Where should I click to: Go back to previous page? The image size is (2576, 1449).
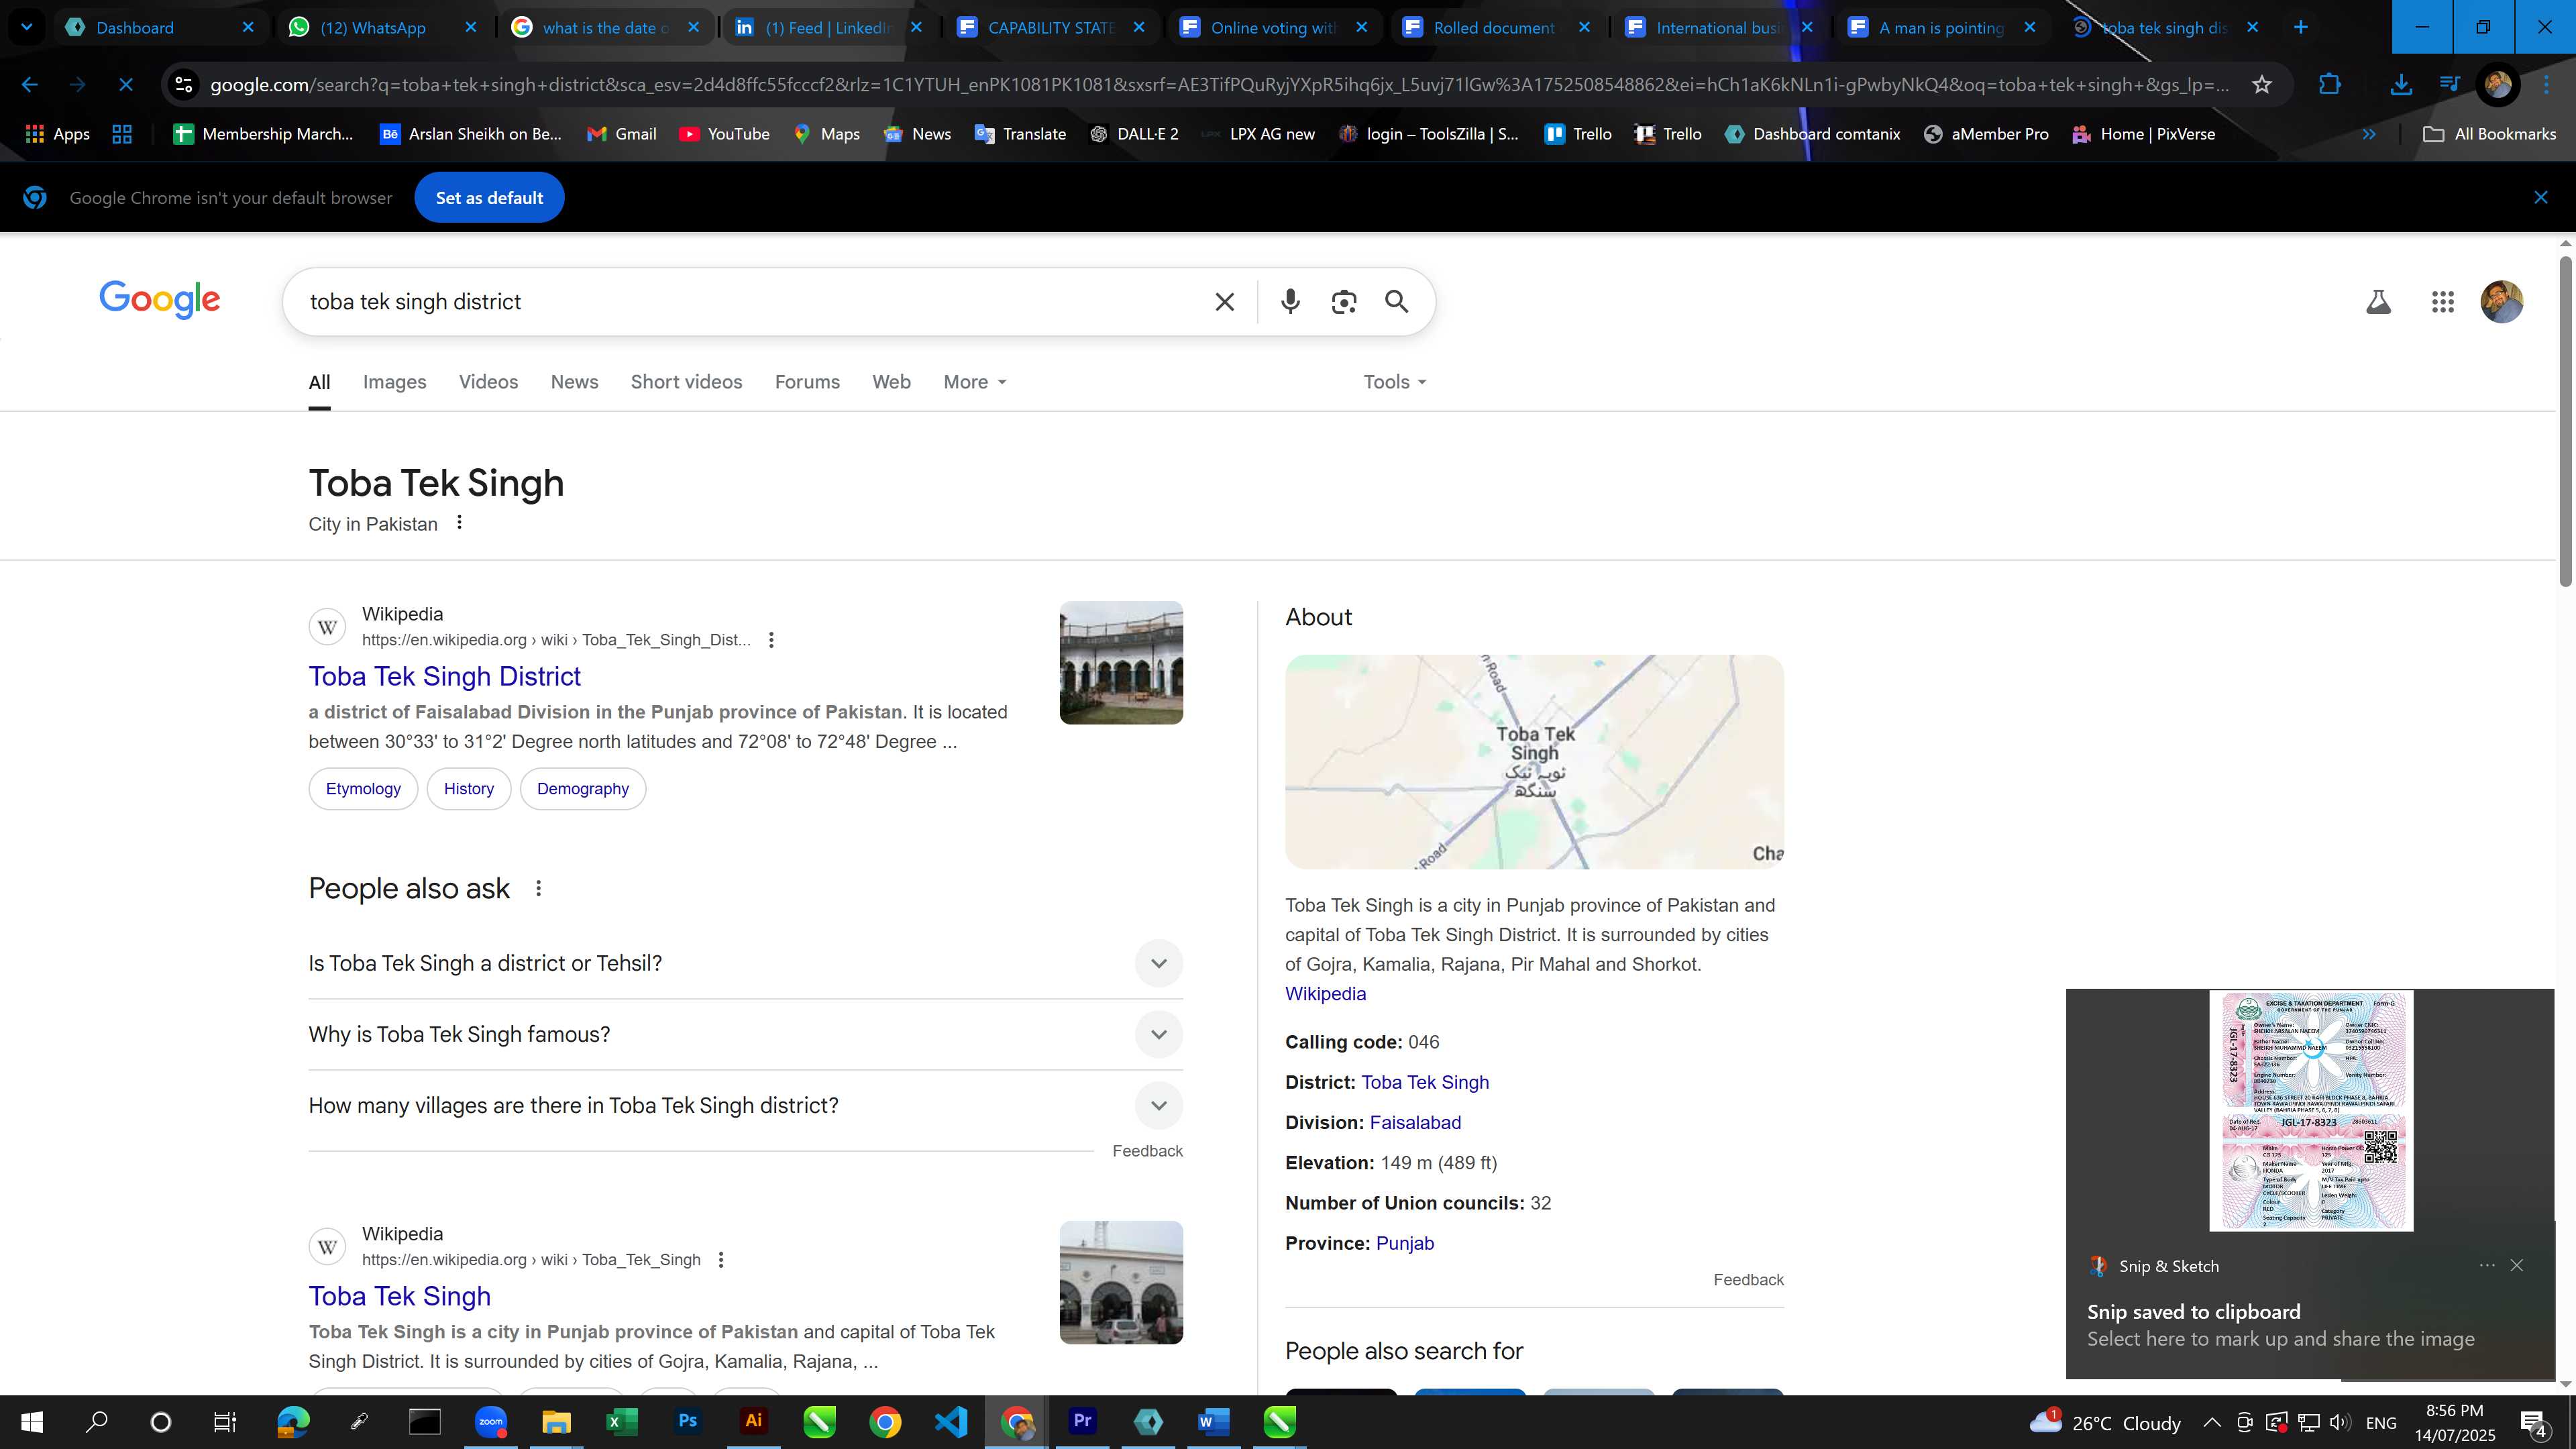point(30,85)
